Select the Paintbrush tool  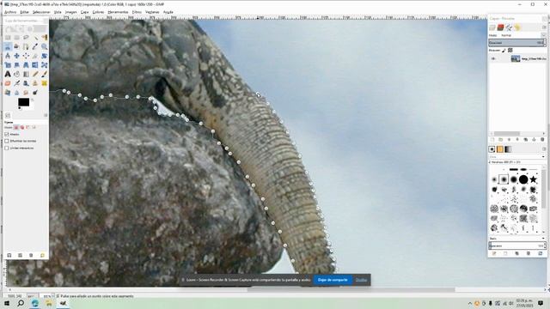[x=44, y=74]
